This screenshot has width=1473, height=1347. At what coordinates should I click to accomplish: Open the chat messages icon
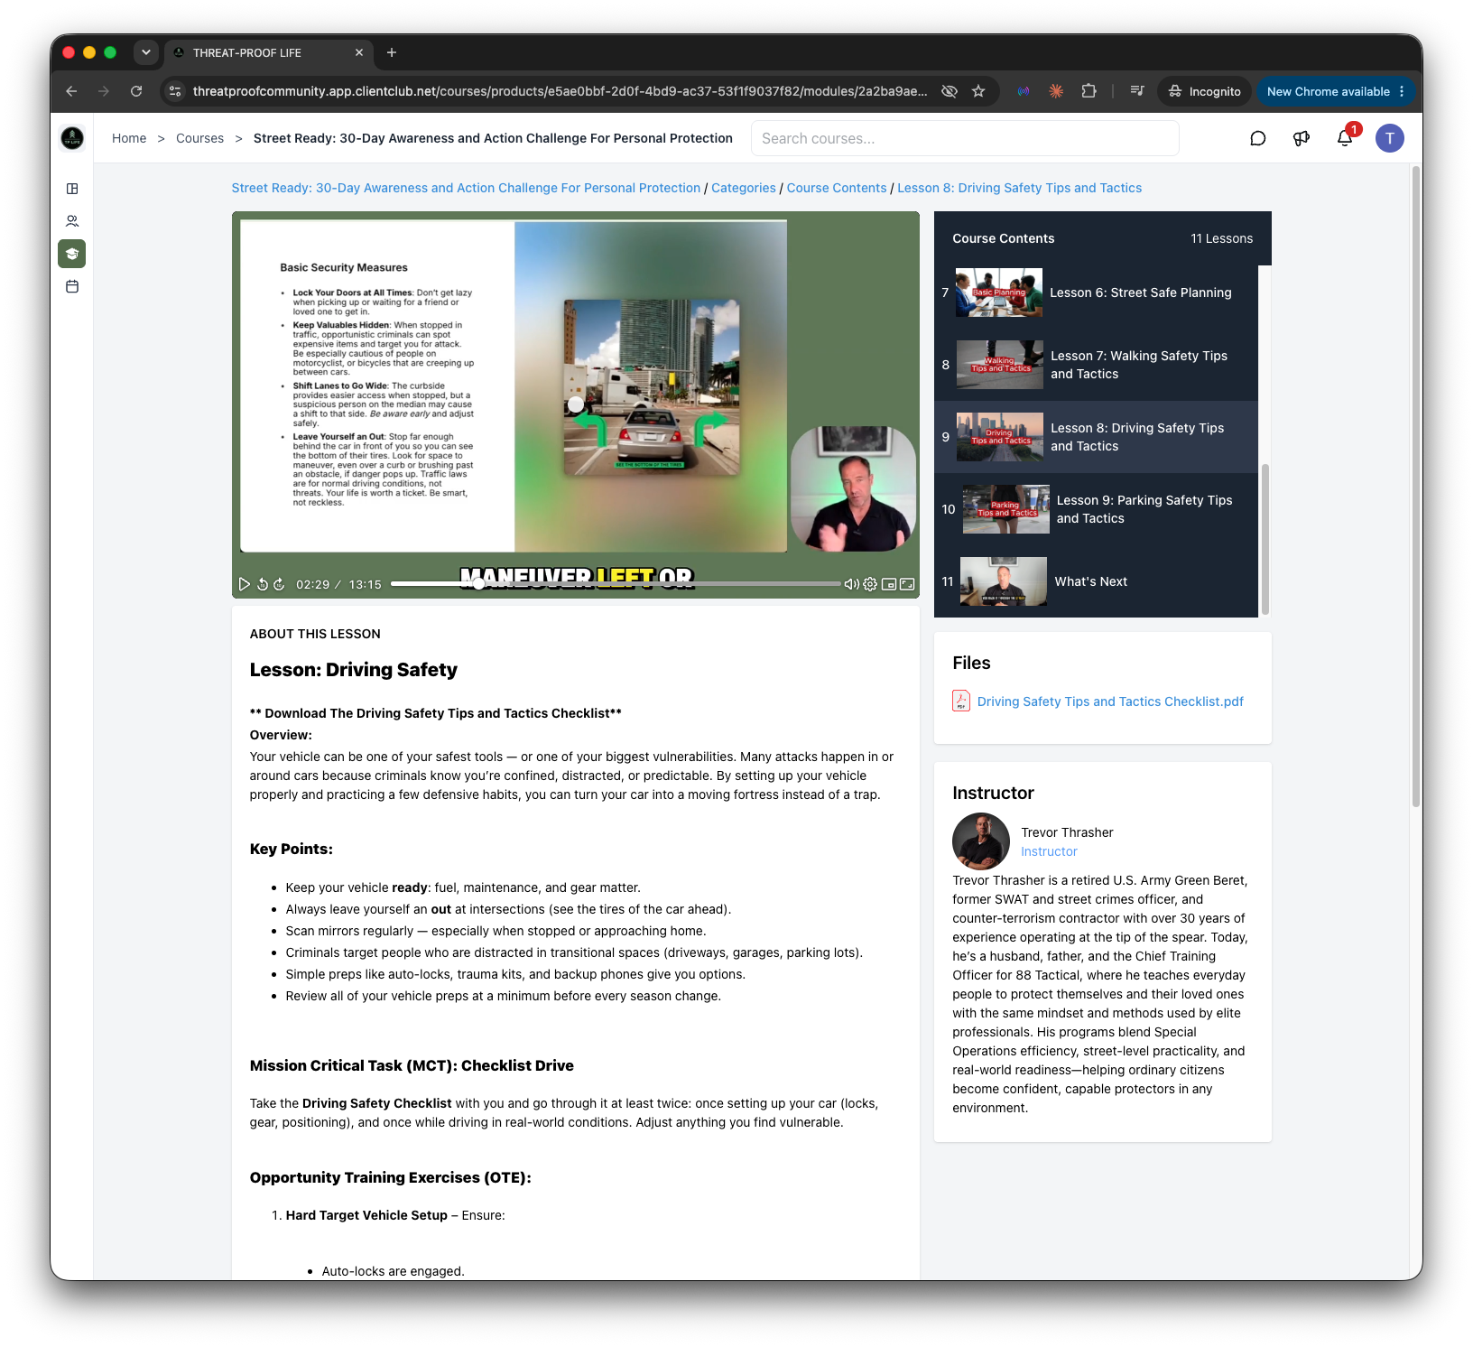click(x=1257, y=138)
